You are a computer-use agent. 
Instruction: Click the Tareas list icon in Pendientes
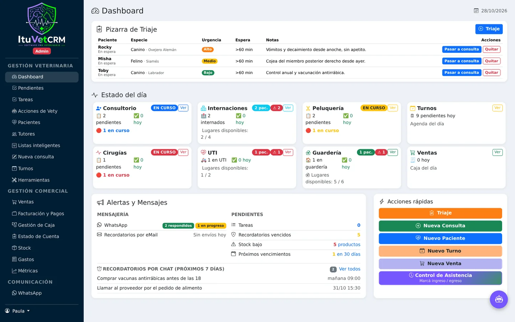(x=234, y=225)
